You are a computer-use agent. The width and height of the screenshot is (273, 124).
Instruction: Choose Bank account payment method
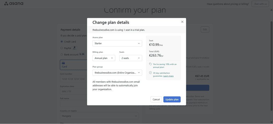[x=62, y=54]
